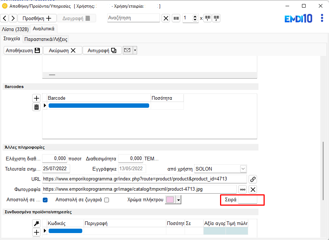Open URL link icon
The image size is (329, 240).
(253, 179)
